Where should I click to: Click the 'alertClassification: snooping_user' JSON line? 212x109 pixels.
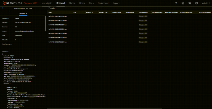[16, 69]
